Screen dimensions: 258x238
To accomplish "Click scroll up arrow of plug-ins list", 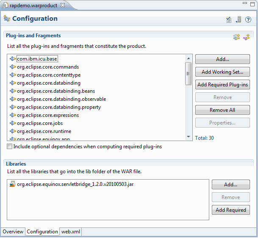I will coord(189,58).
